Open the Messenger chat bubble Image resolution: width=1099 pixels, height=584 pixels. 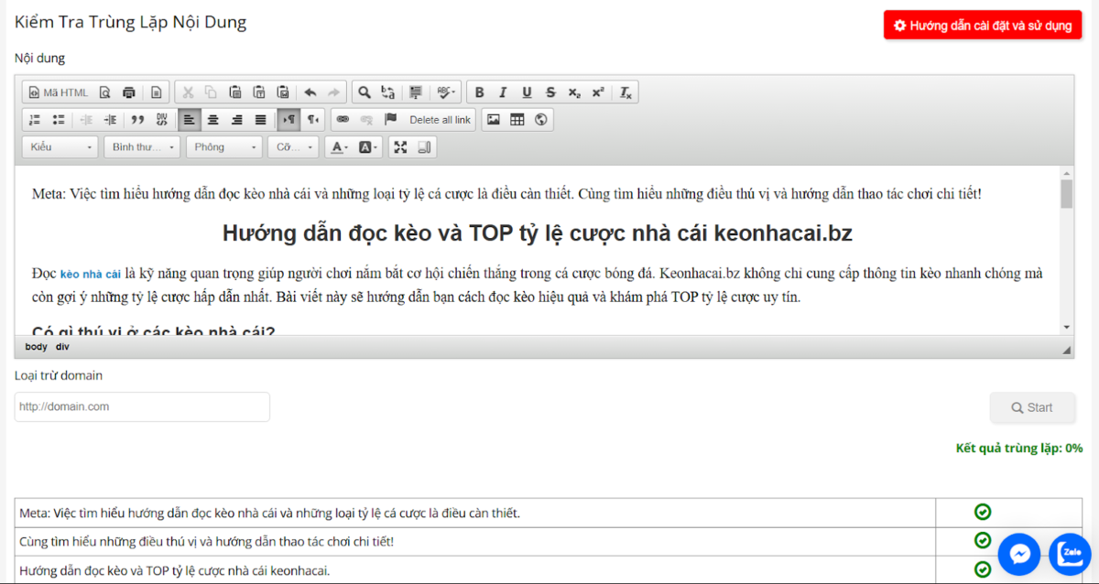[x=1019, y=554]
